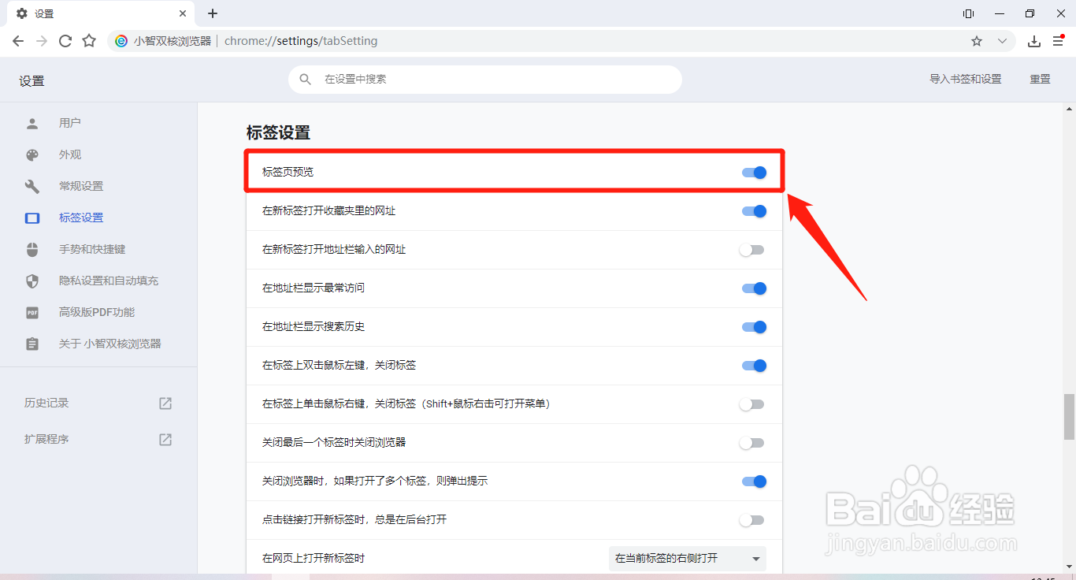Enable right-click close tab switch
The image size is (1076, 580).
pos(751,404)
